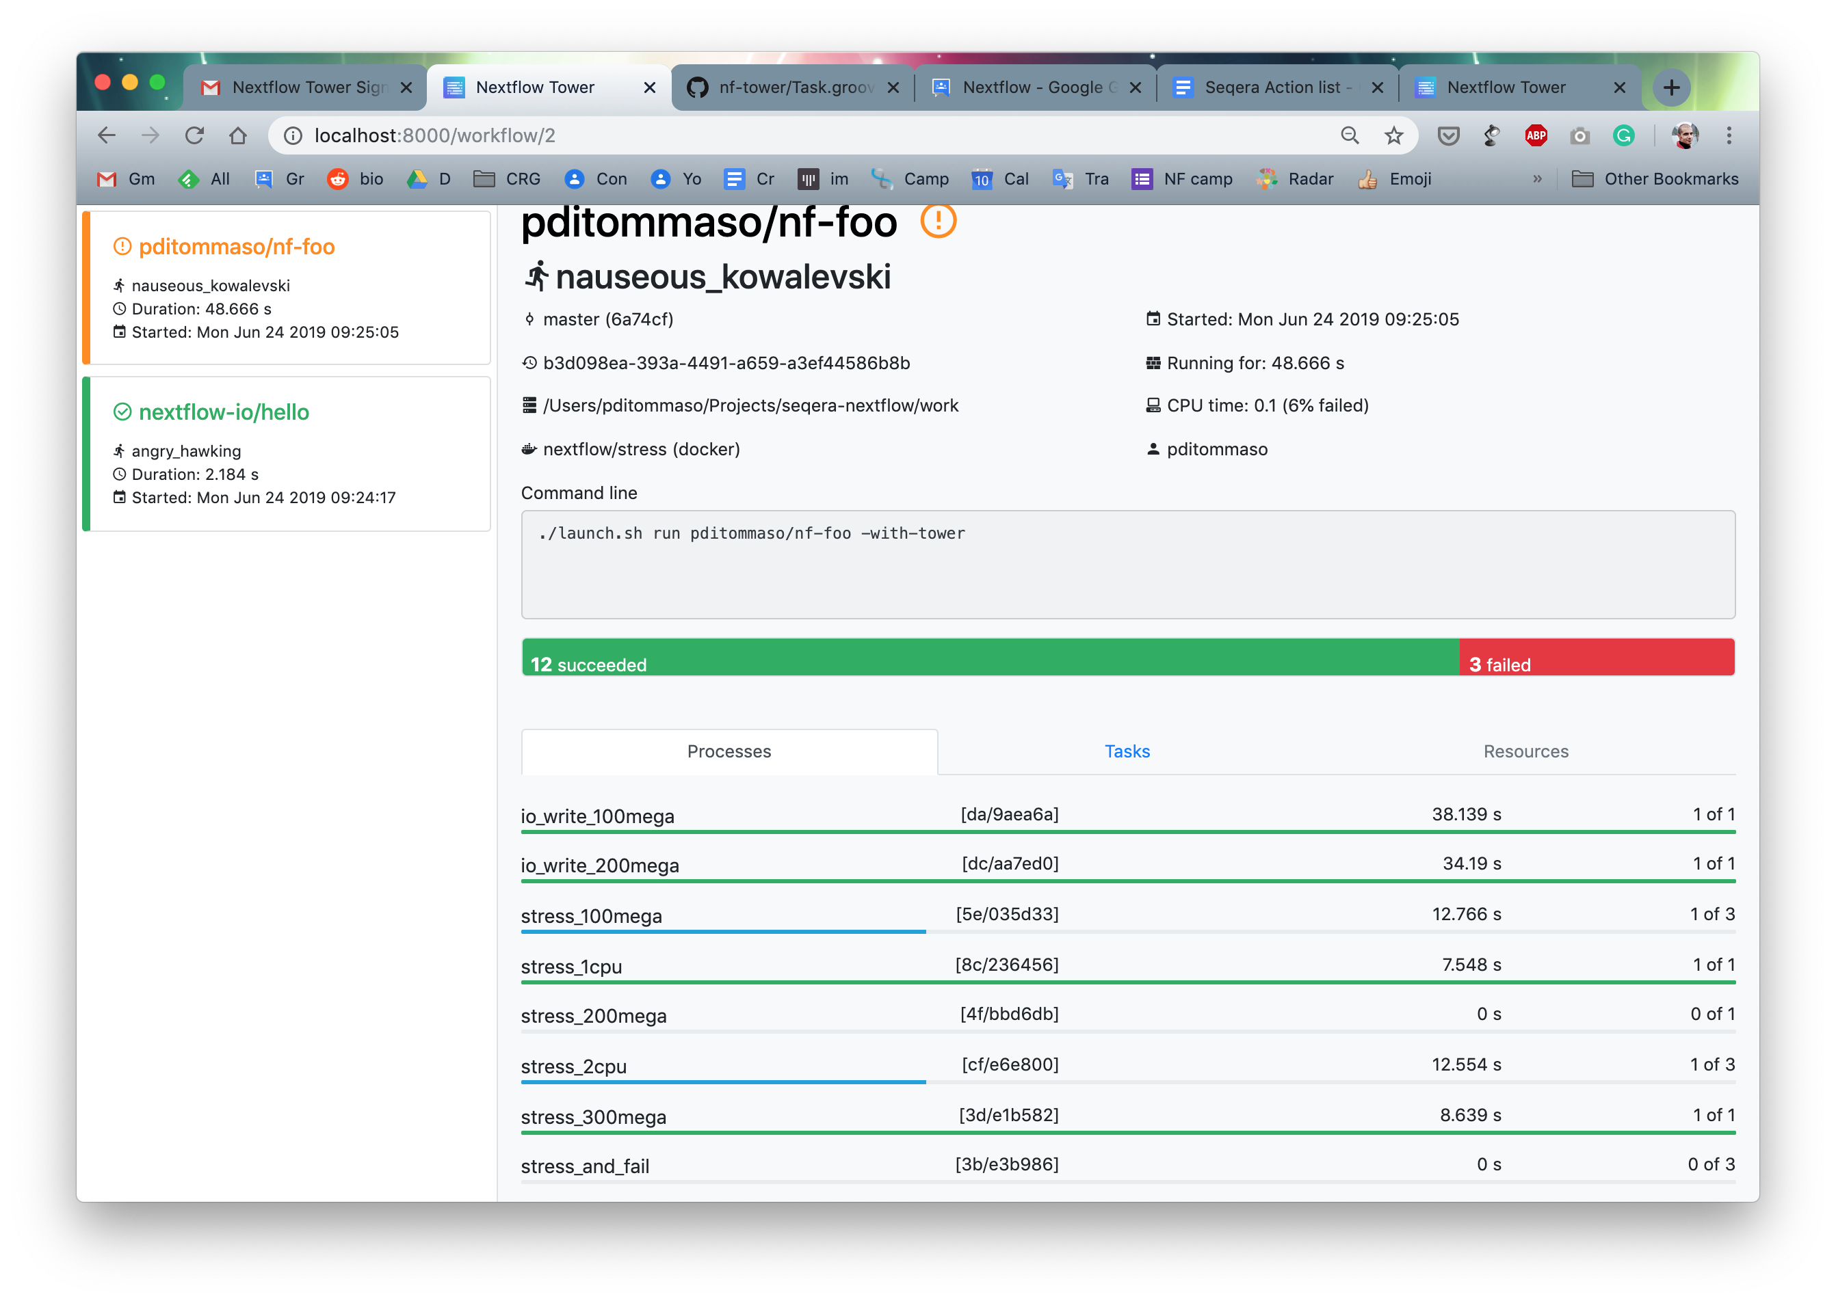
Task: Click the zoom magnifier in the address bar
Action: tap(1350, 135)
